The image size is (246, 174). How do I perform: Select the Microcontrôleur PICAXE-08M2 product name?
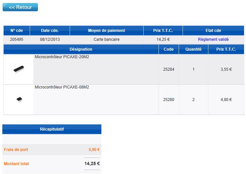62,87
